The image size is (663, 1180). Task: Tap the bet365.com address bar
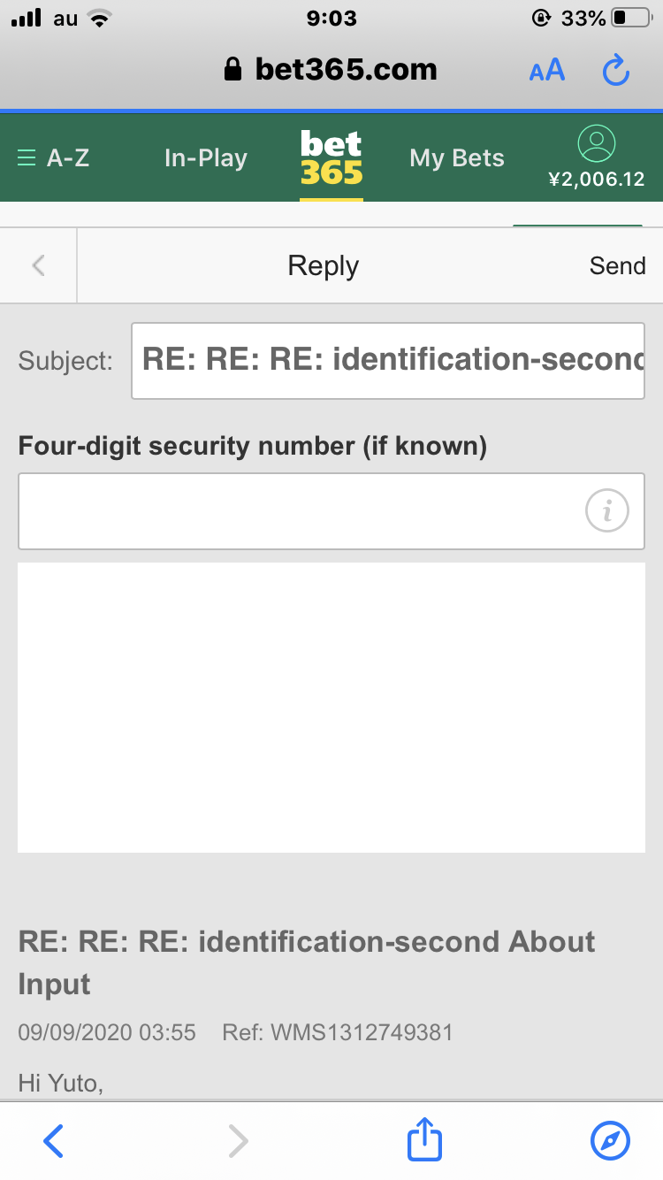(331, 70)
